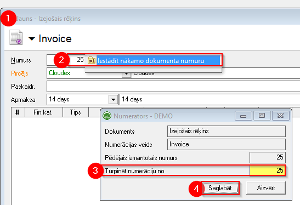
Task: Click the Pircējs orange label
Action: click(20, 73)
